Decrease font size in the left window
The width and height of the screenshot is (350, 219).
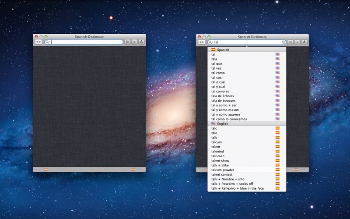pos(134,42)
